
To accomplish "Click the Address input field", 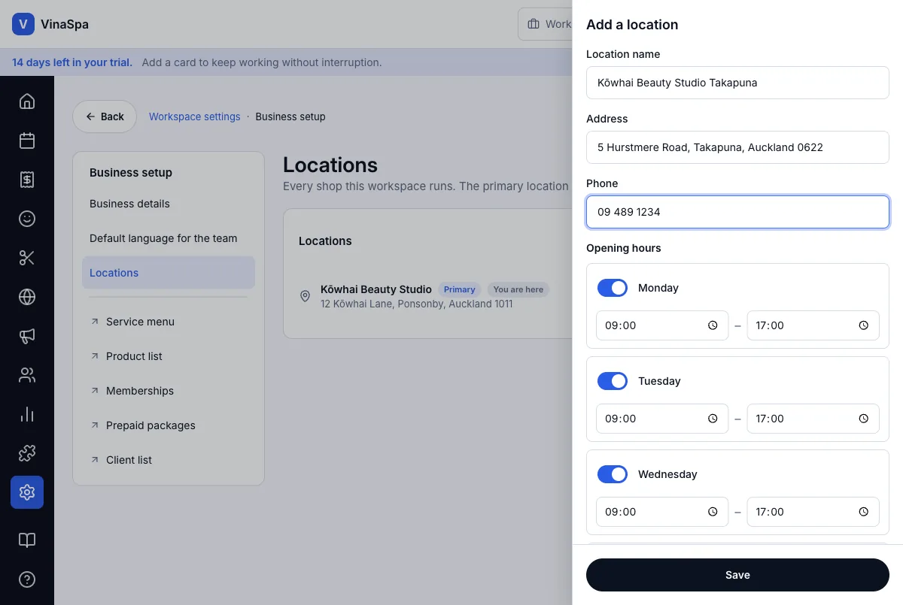I will [737, 147].
